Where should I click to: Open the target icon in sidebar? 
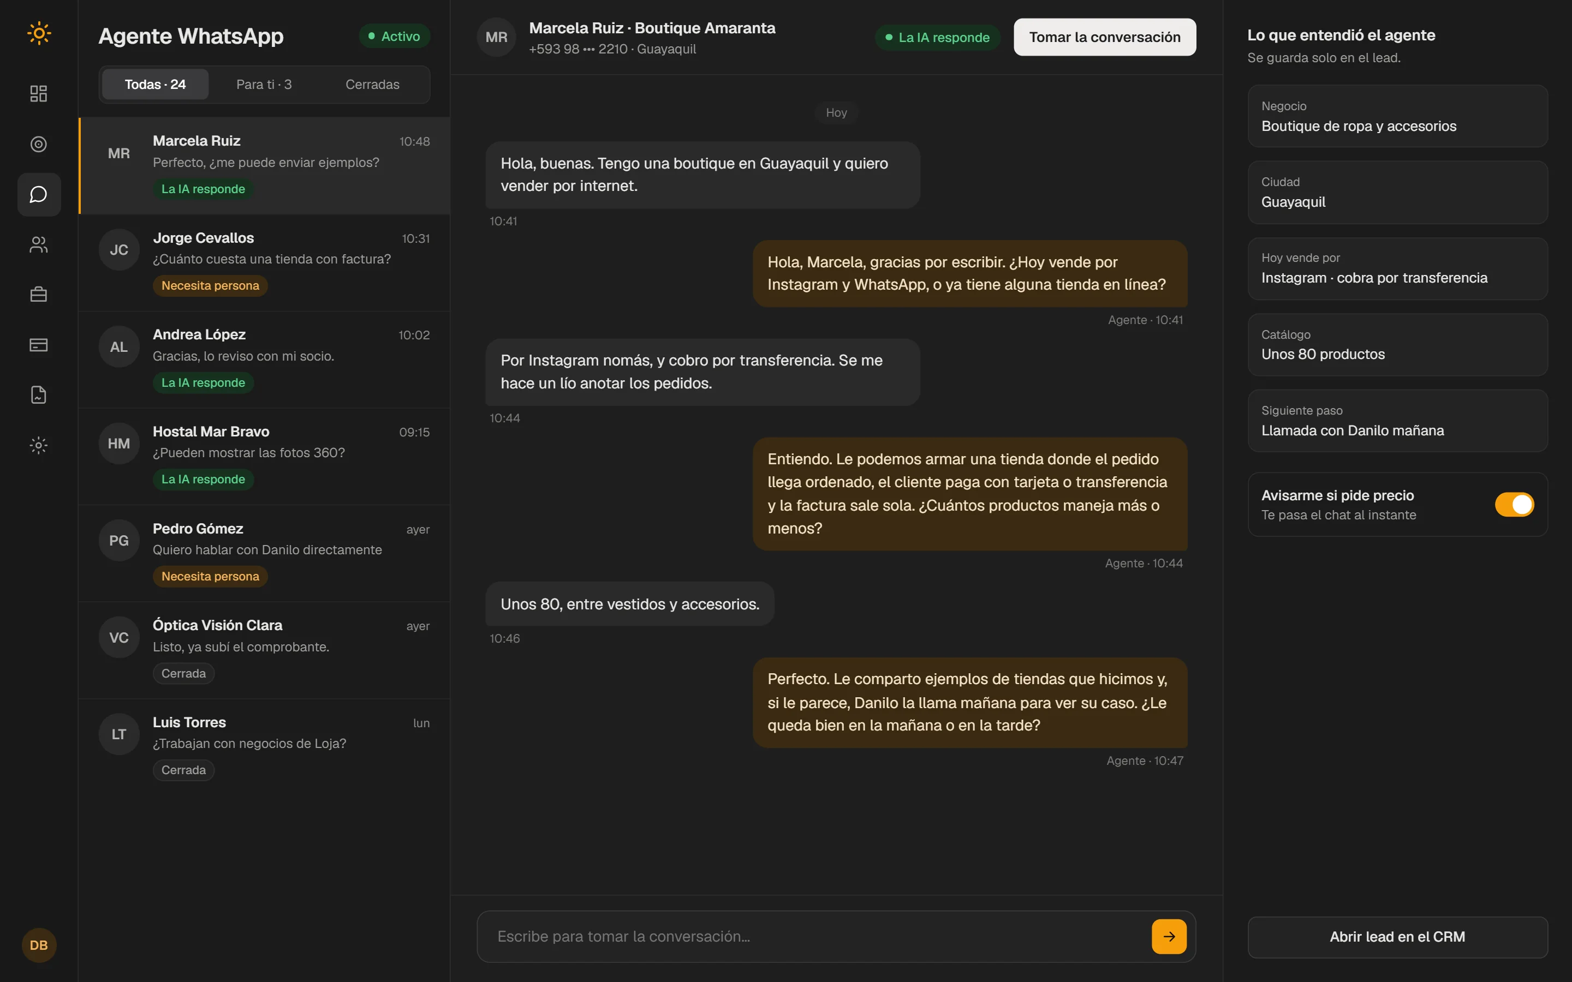pos(39,144)
